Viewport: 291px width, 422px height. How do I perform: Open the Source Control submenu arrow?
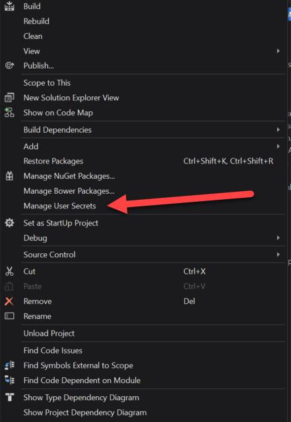278,255
